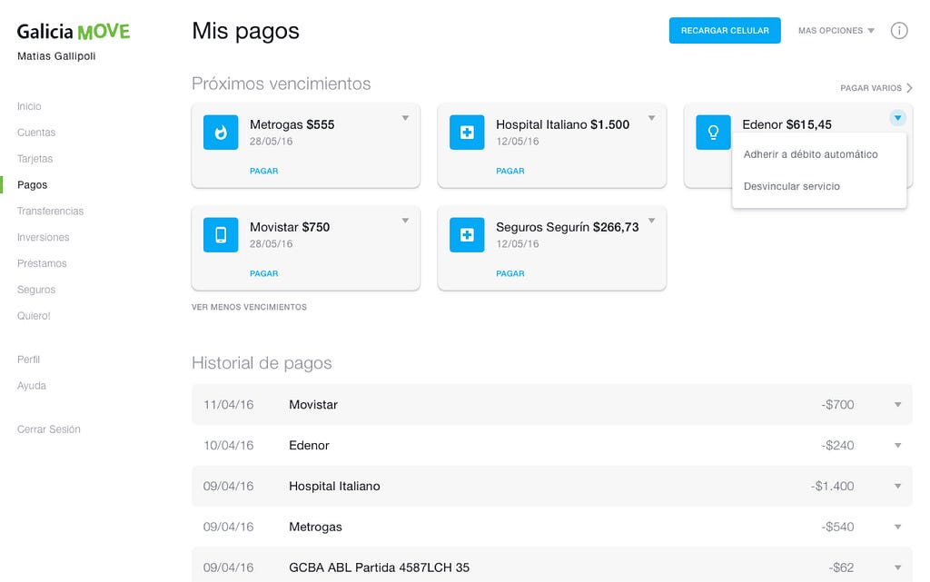Click PAGAR on the Hospital Italiano card
Viewport: 930px width, 582px height.
510,171
